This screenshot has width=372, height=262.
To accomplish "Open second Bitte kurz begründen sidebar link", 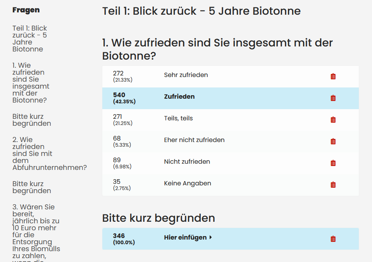I will point(32,187).
